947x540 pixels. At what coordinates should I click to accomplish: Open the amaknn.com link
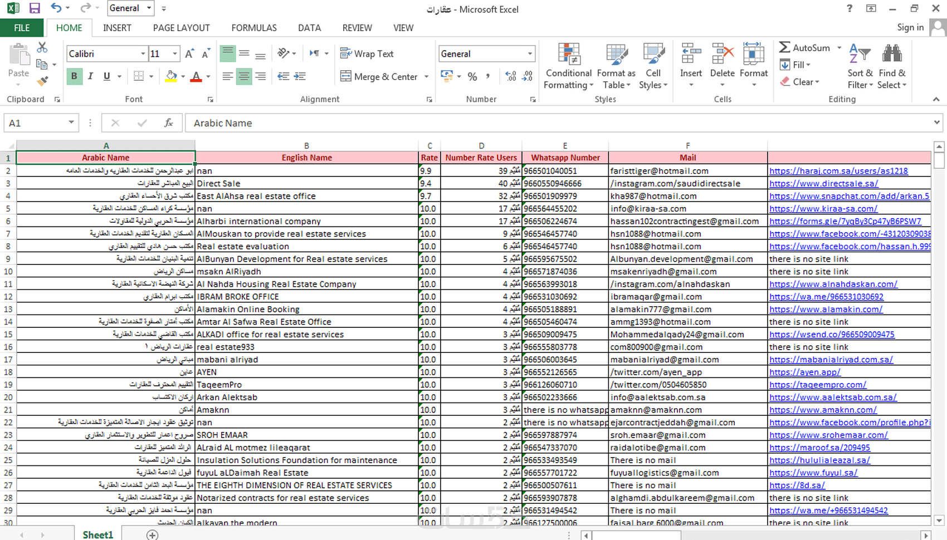[x=823, y=410]
